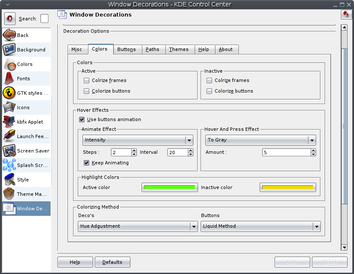
Task: Click the bottom Help button
Action: tap(75, 262)
